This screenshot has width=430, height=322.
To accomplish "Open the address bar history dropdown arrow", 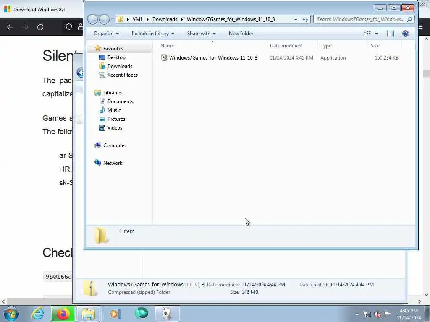I will pyautogui.click(x=296, y=19).
